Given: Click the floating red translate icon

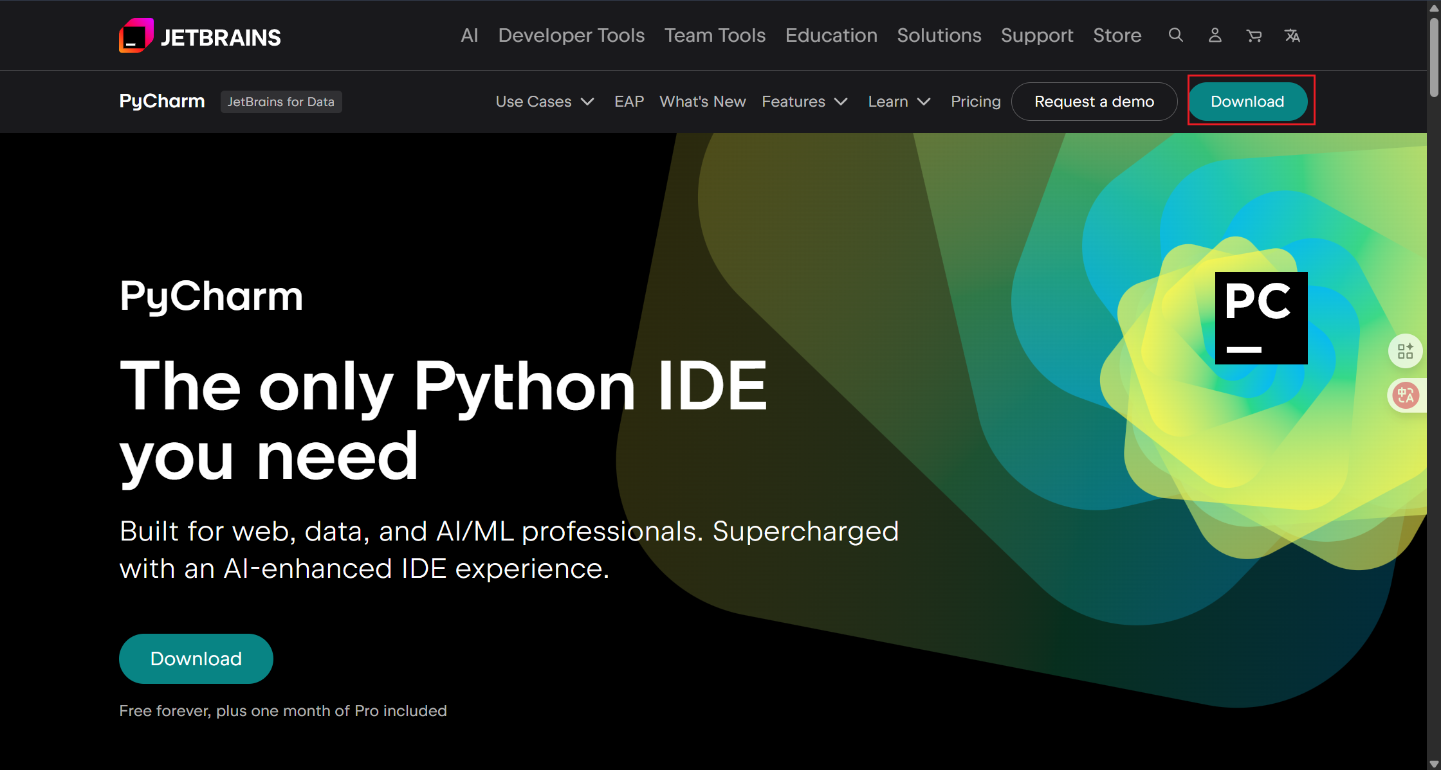Looking at the screenshot, I should tap(1405, 395).
